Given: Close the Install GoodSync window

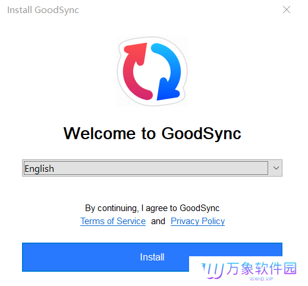Looking at the screenshot, I should [287, 10].
